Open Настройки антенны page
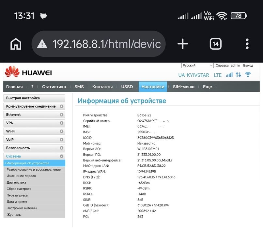 click(x=34, y=208)
